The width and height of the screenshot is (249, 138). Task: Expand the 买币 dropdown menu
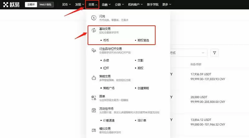click(x=66, y=5)
